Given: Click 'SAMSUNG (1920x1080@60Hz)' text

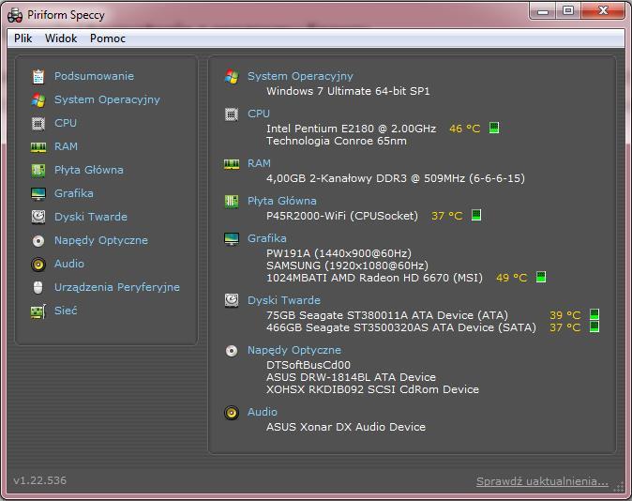Looking at the screenshot, I should (x=347, y=266).
